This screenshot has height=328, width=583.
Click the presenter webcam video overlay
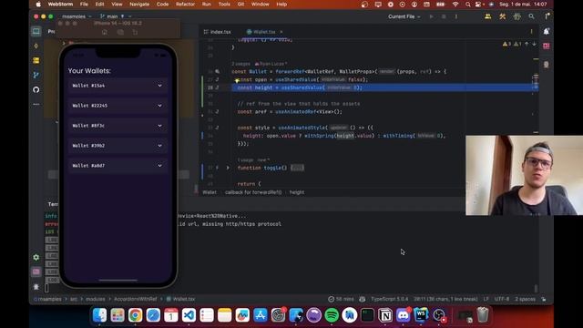tap(525, 175)
